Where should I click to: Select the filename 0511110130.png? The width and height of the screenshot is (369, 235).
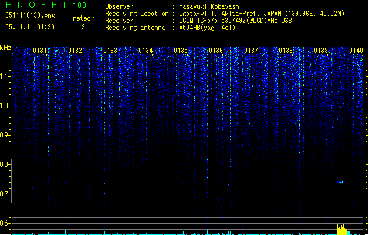click(x=30, y=15)
